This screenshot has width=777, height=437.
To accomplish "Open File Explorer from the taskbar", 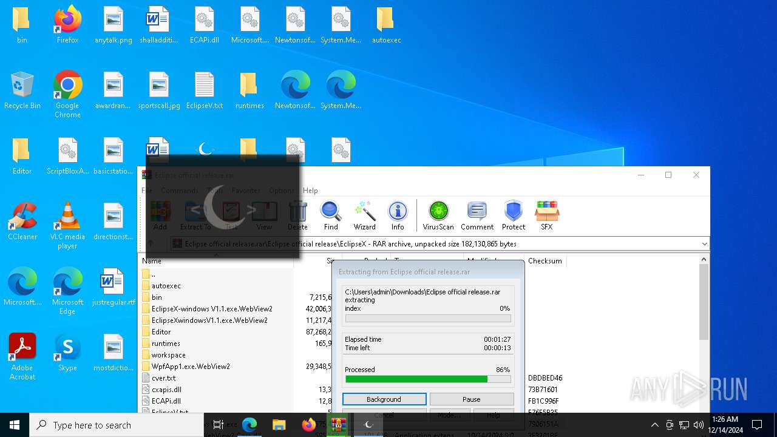I will click(279, 425).
